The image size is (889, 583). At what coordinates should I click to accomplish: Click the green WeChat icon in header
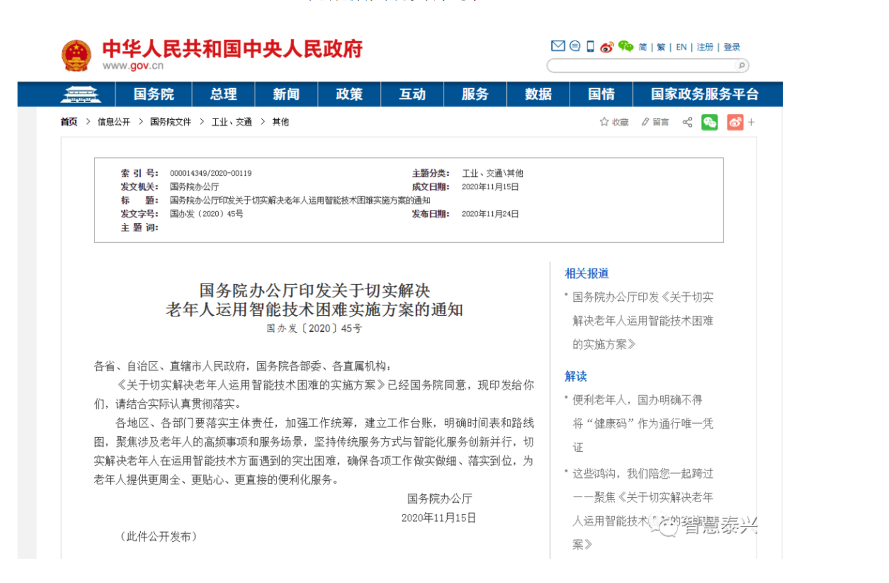tap(625, 46)
